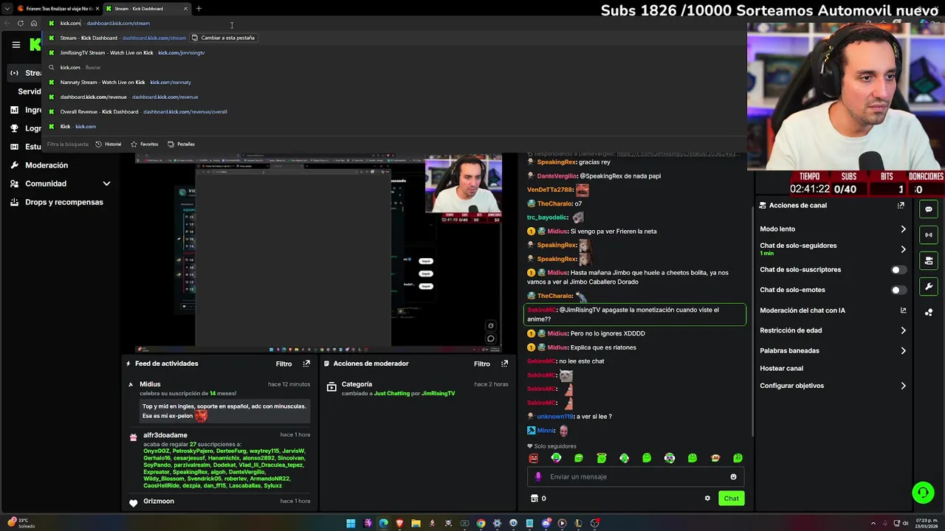Open a new browser tab with plus icon
Image resolution: width=945 pixels, height=531 pixels.
[x=199, y=9]
